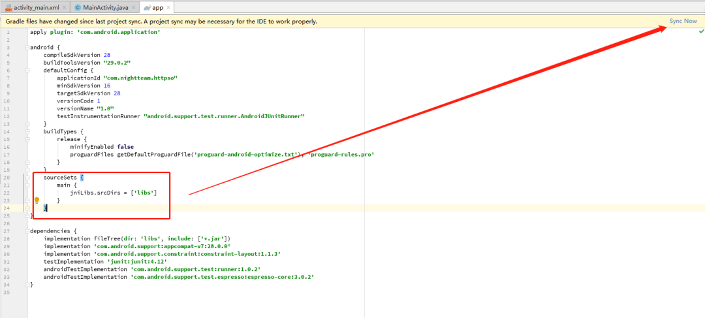This screenshot has height=318, width=705.
Task: Click line number 24 in gutter
Action: click(8, 208)
